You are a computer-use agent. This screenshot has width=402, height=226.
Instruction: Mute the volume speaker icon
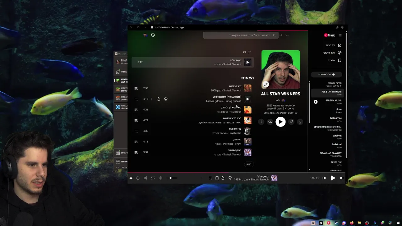[160, 178]
